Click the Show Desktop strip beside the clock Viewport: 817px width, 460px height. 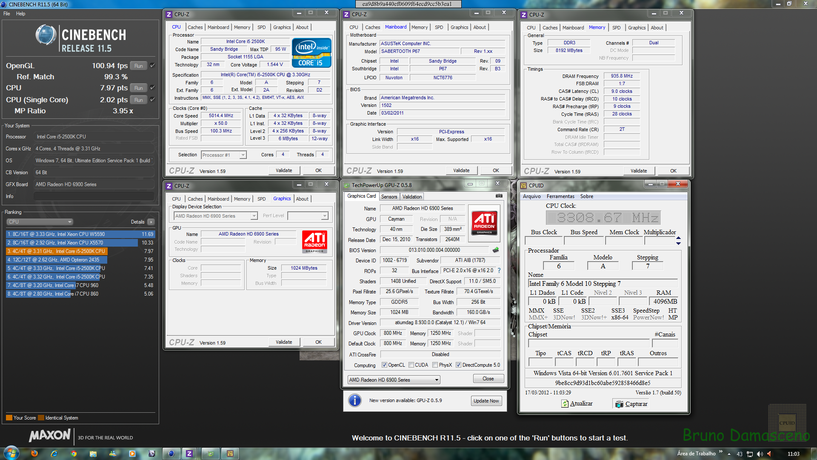click(x=813, y=454)
